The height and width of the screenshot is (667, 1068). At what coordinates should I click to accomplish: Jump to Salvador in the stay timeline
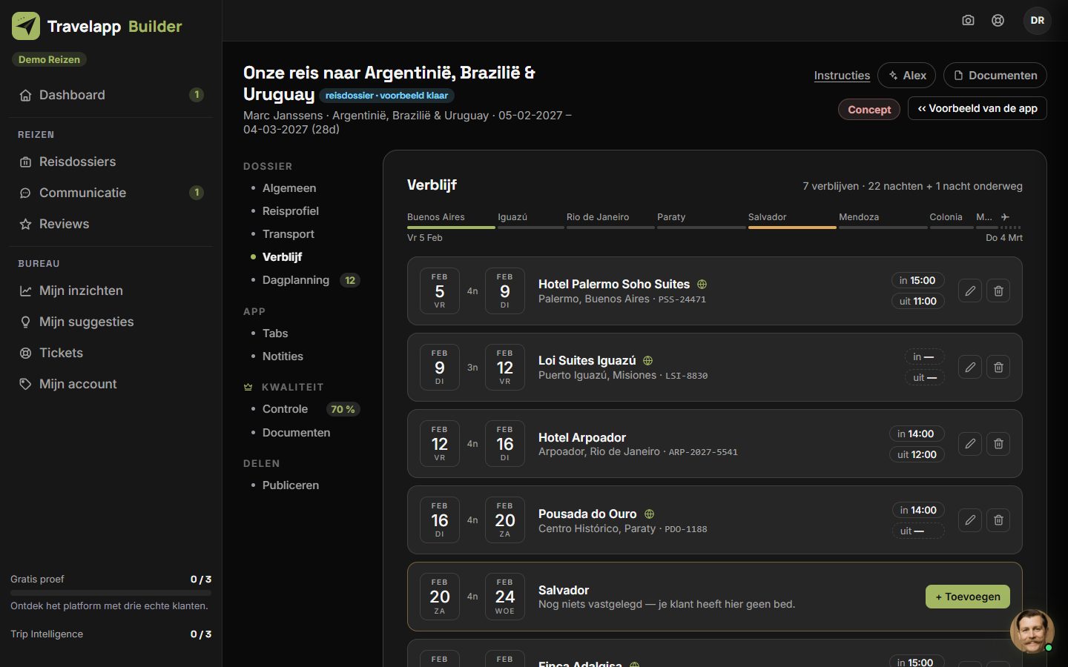792,219
